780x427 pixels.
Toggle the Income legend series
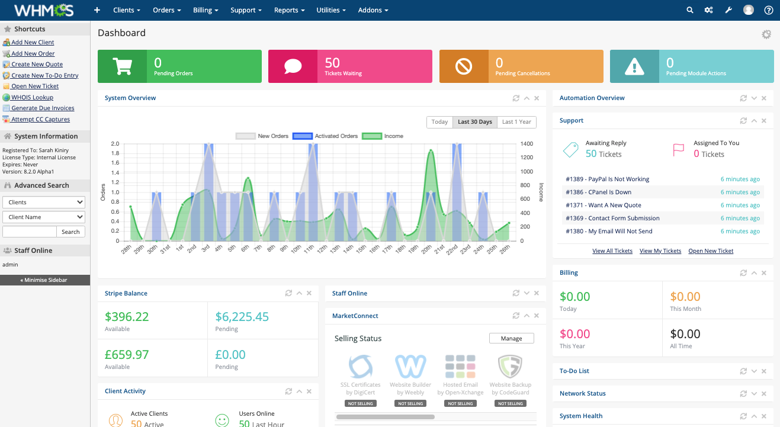383,136
